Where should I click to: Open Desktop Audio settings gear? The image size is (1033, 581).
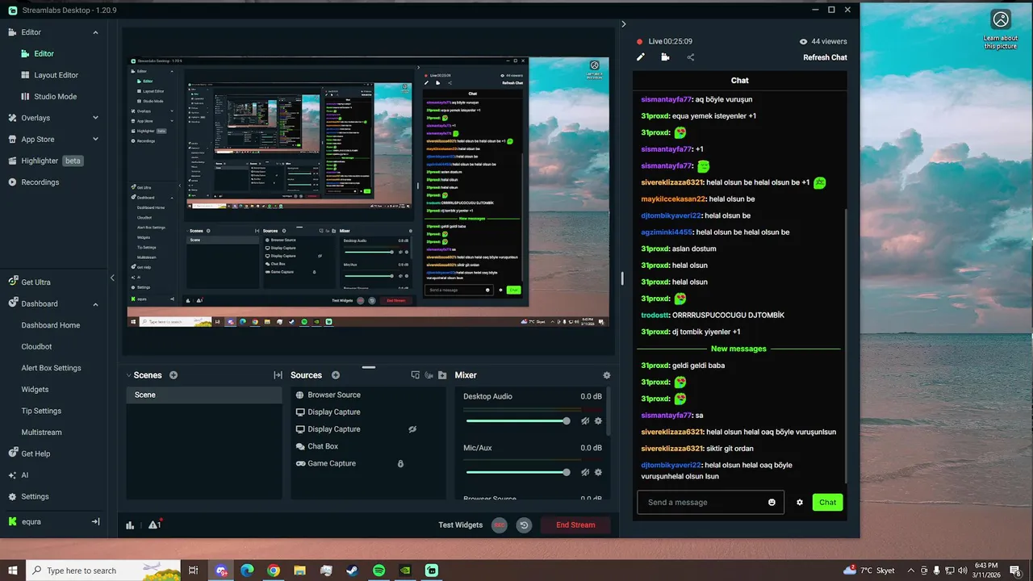598,421
